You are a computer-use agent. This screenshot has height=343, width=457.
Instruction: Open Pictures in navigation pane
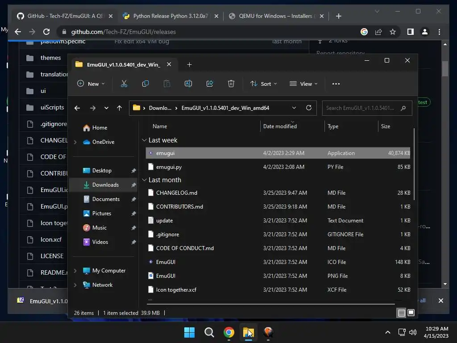point(101,213)
